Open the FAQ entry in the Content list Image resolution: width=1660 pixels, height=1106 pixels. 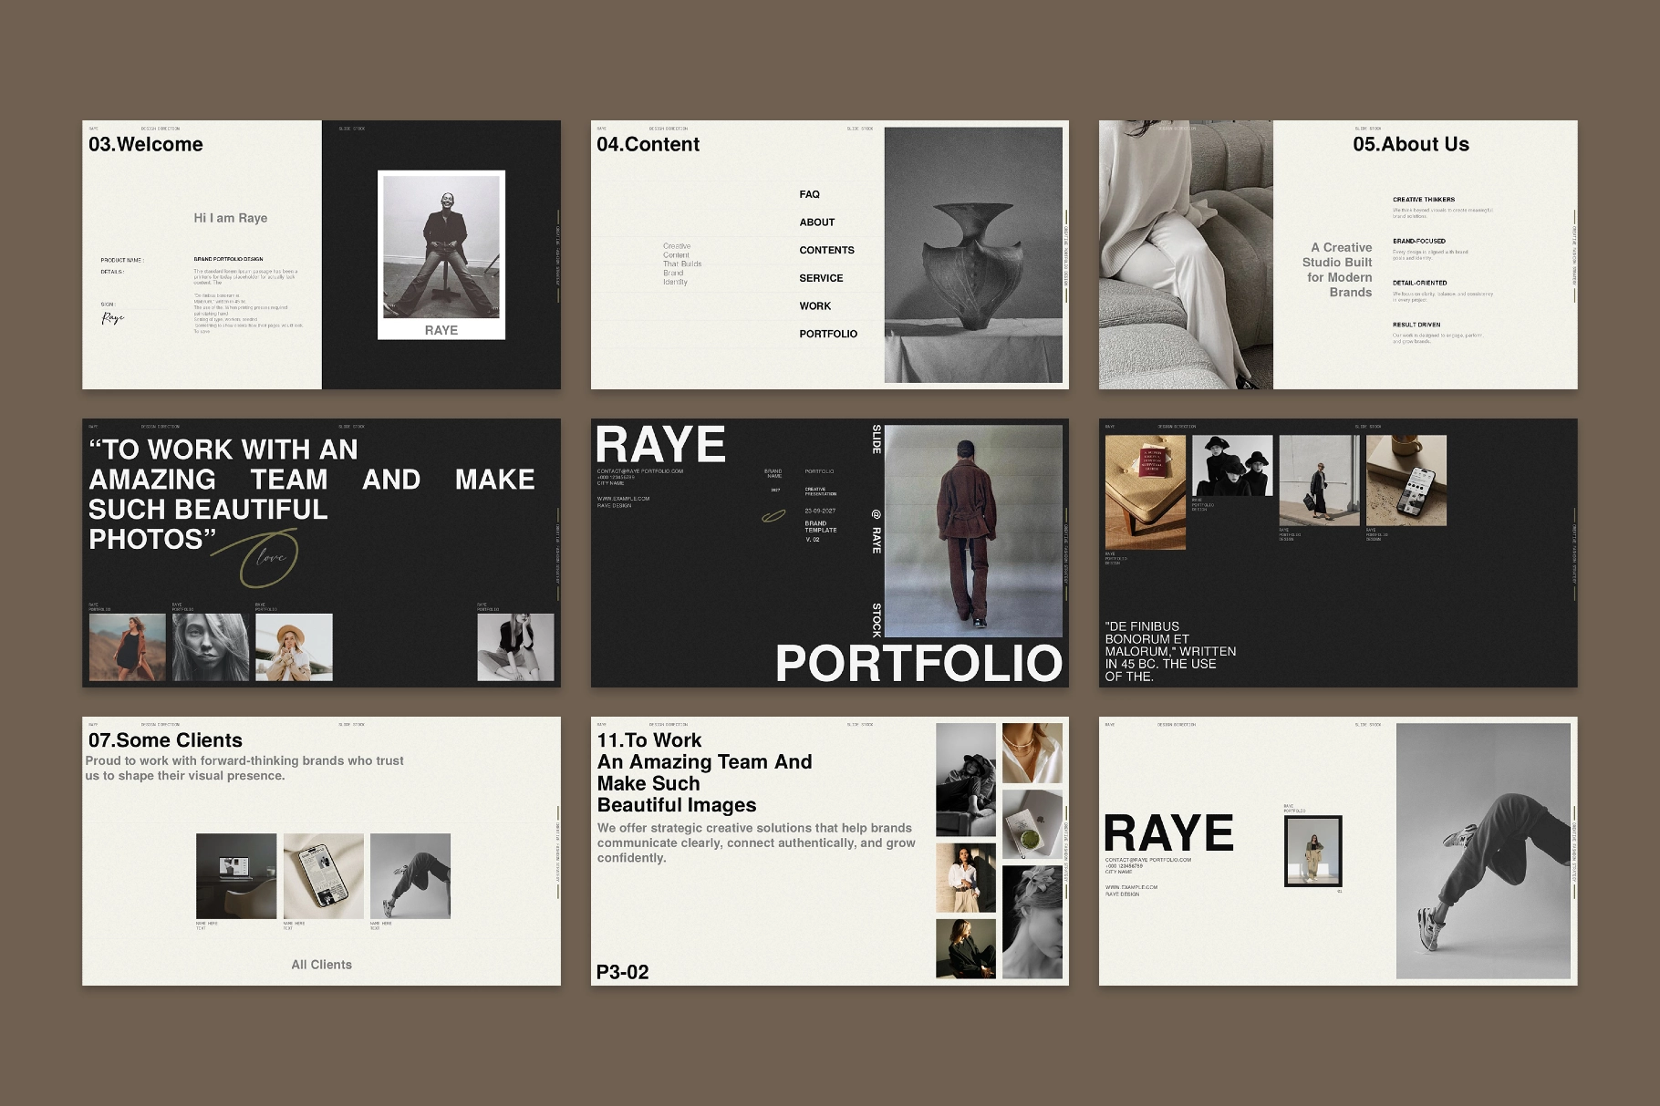pyautogui.click(x=810, y=194)
